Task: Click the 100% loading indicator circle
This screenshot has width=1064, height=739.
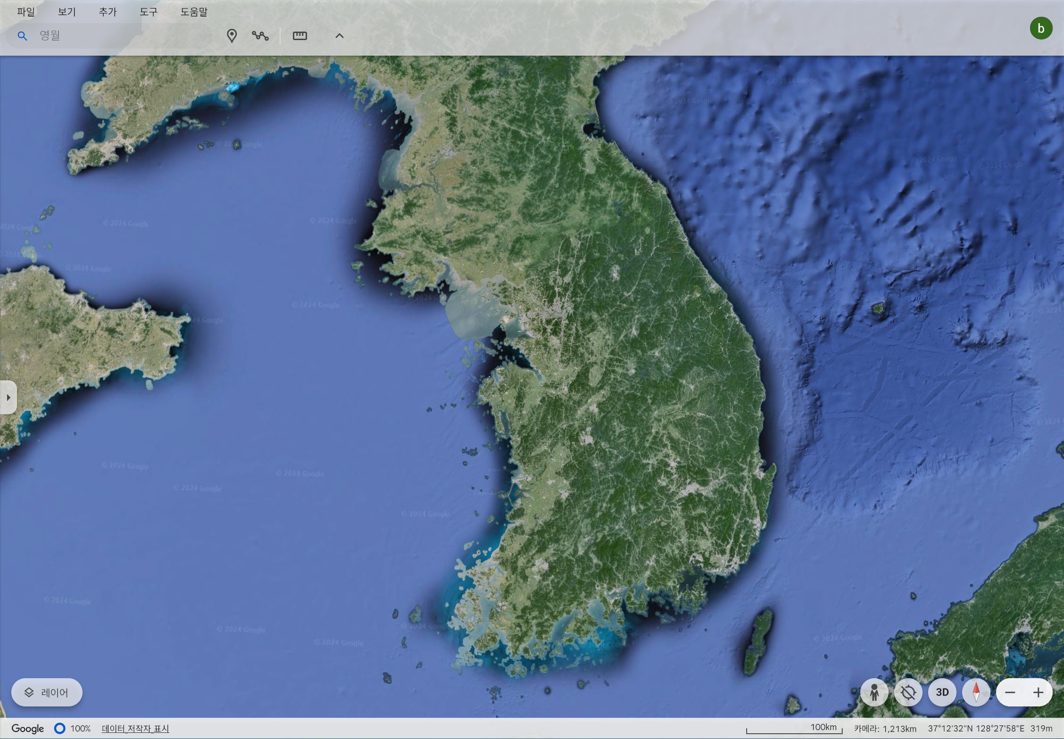Action: pyautogui.click(x=59, y=729)
